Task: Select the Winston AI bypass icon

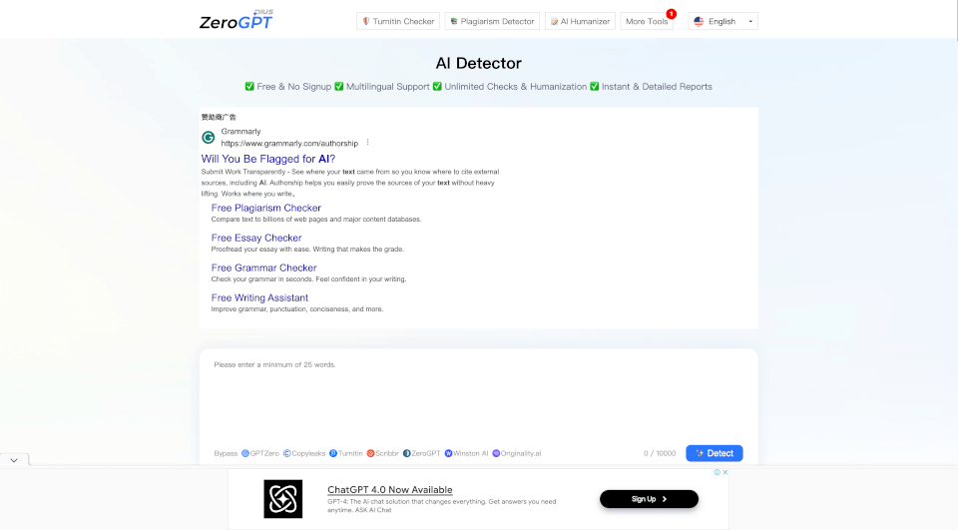Action: (448, 453)
